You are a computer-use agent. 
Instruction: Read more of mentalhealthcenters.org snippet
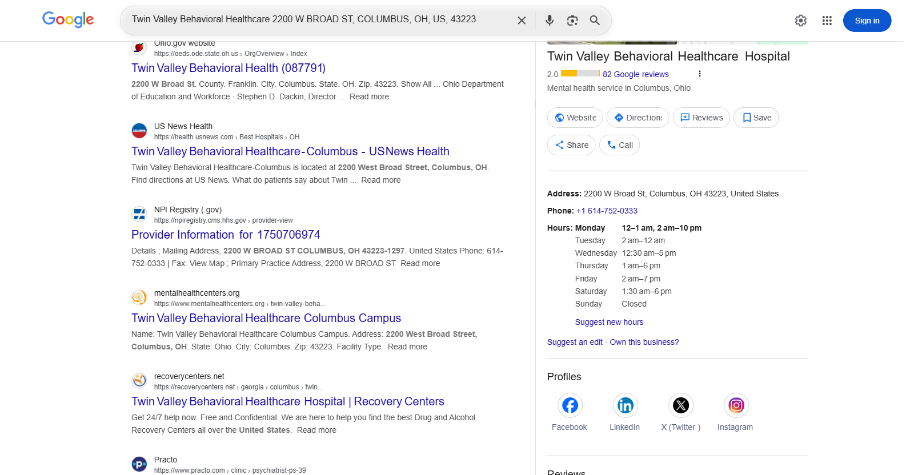(407, 347)
